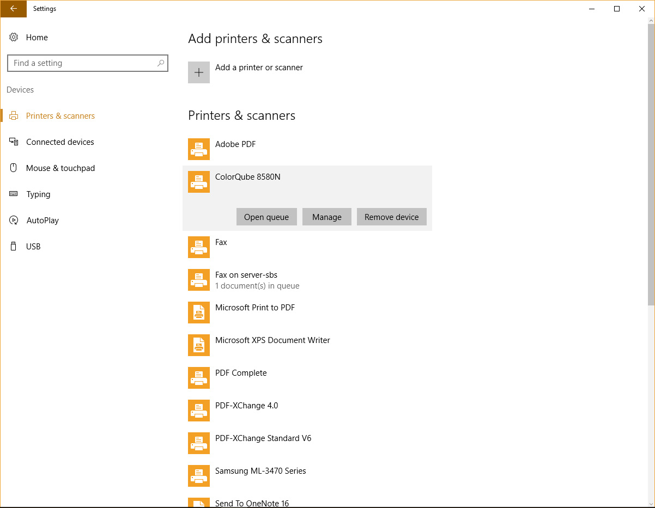Select the ColorQube 8580N printer name
This screenshot has height=508, width=655.
pos(248,177)
